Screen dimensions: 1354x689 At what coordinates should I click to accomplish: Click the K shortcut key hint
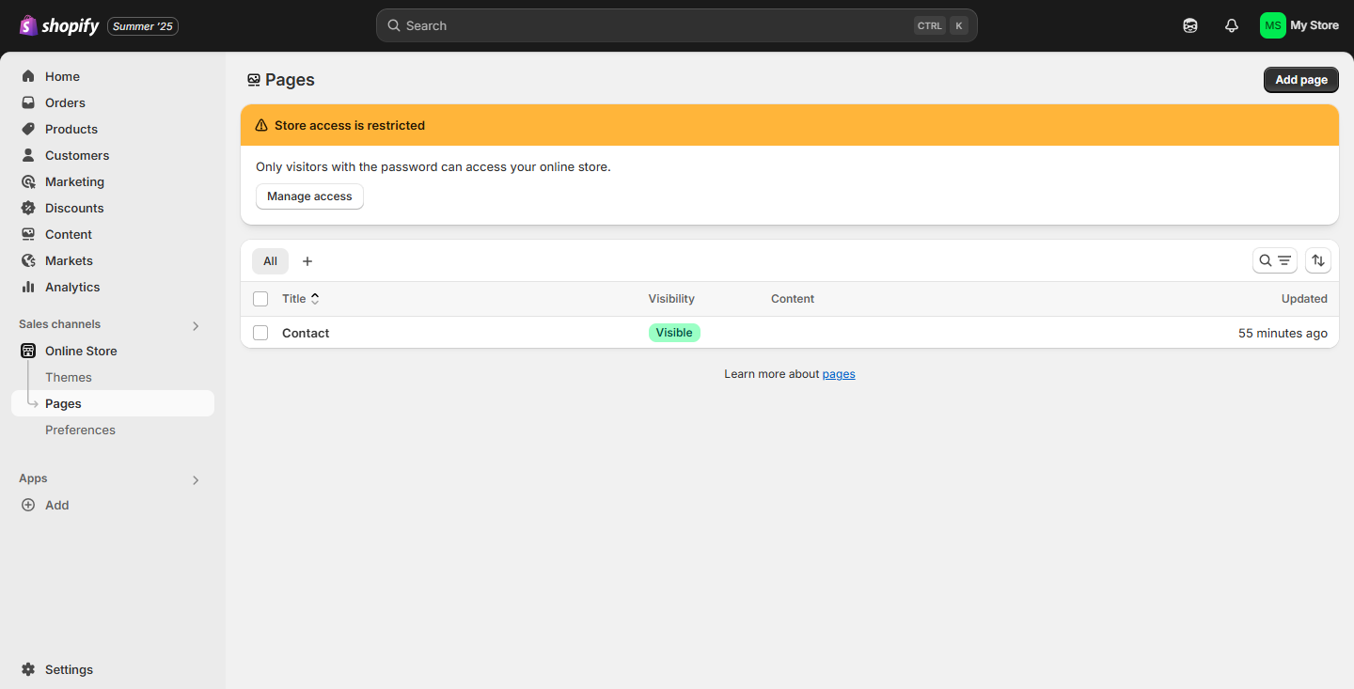[958, 25]
